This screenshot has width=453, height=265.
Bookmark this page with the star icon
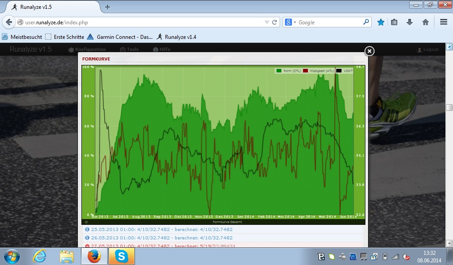pos(380,22)
